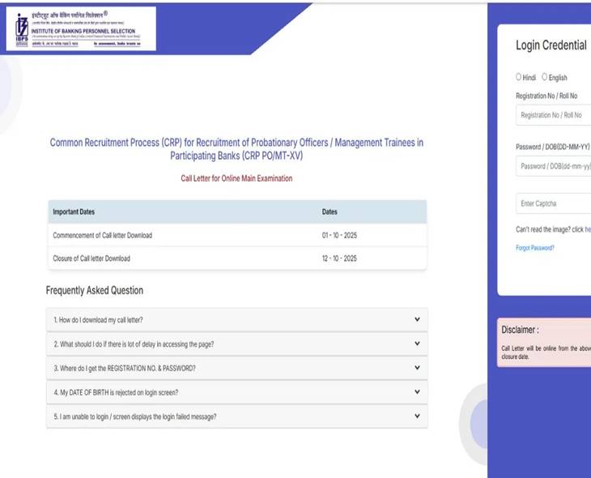Click the 'Disclaimer :' heading
Screen dimensions: 591x478
[x=520, y=330]
